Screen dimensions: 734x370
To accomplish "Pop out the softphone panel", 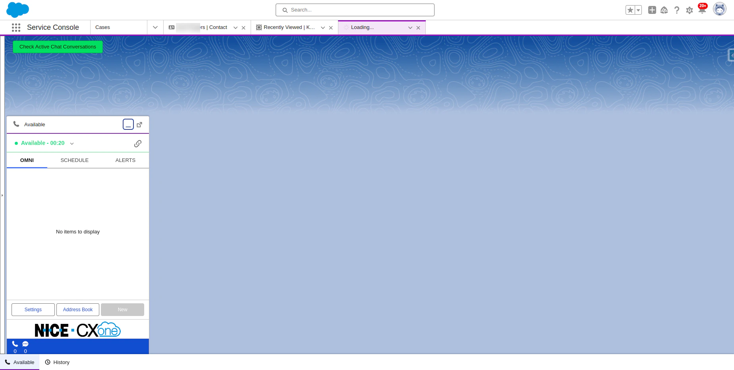I will point(139,125).
